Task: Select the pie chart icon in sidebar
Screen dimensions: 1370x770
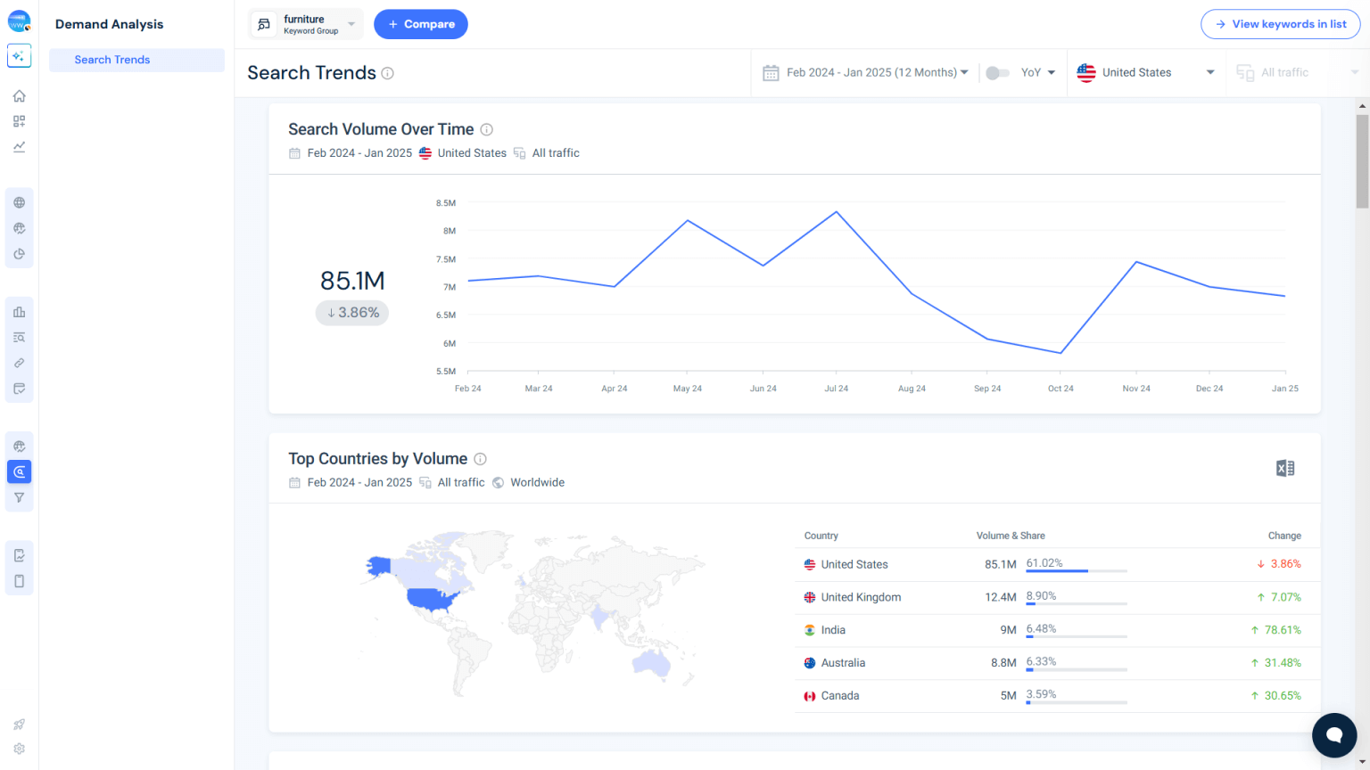Action: (19, 253)
